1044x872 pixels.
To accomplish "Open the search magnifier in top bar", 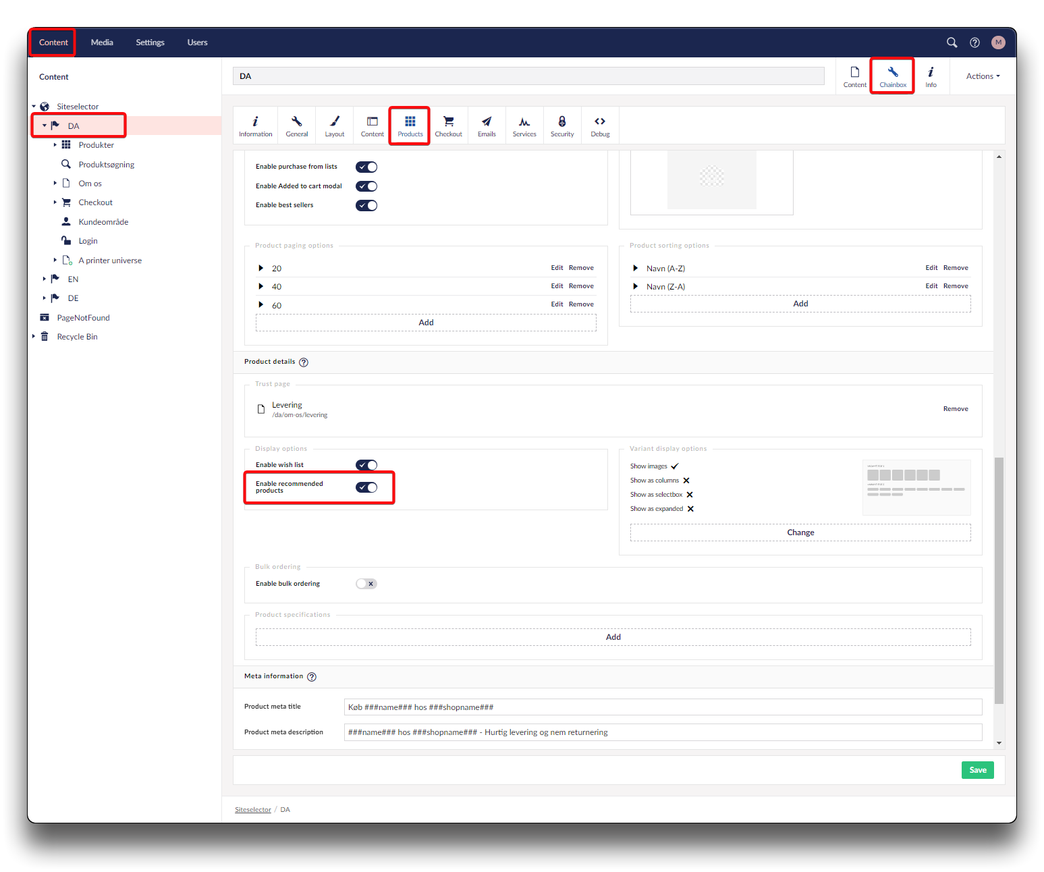I will (952, 43).
